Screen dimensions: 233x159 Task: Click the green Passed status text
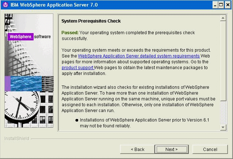pos(70,33)
